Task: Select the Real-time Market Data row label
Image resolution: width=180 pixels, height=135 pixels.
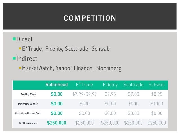Action: click(x=28, y=113)
